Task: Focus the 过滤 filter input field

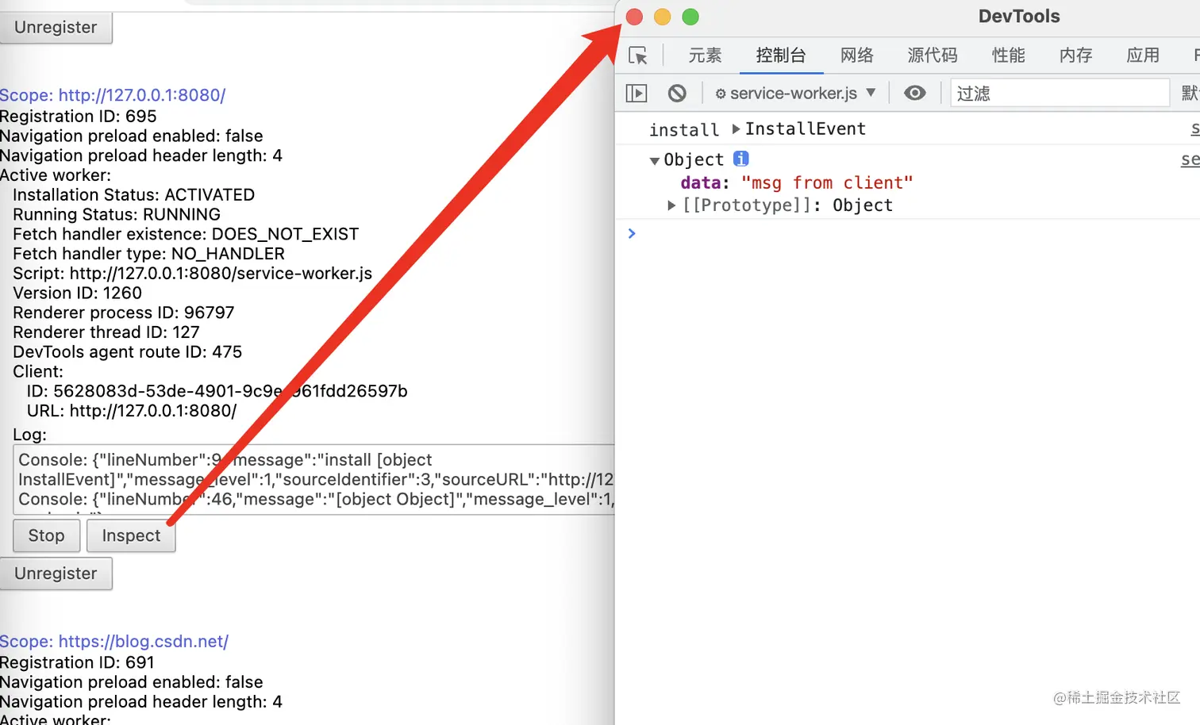Action: click(1060, 94)
